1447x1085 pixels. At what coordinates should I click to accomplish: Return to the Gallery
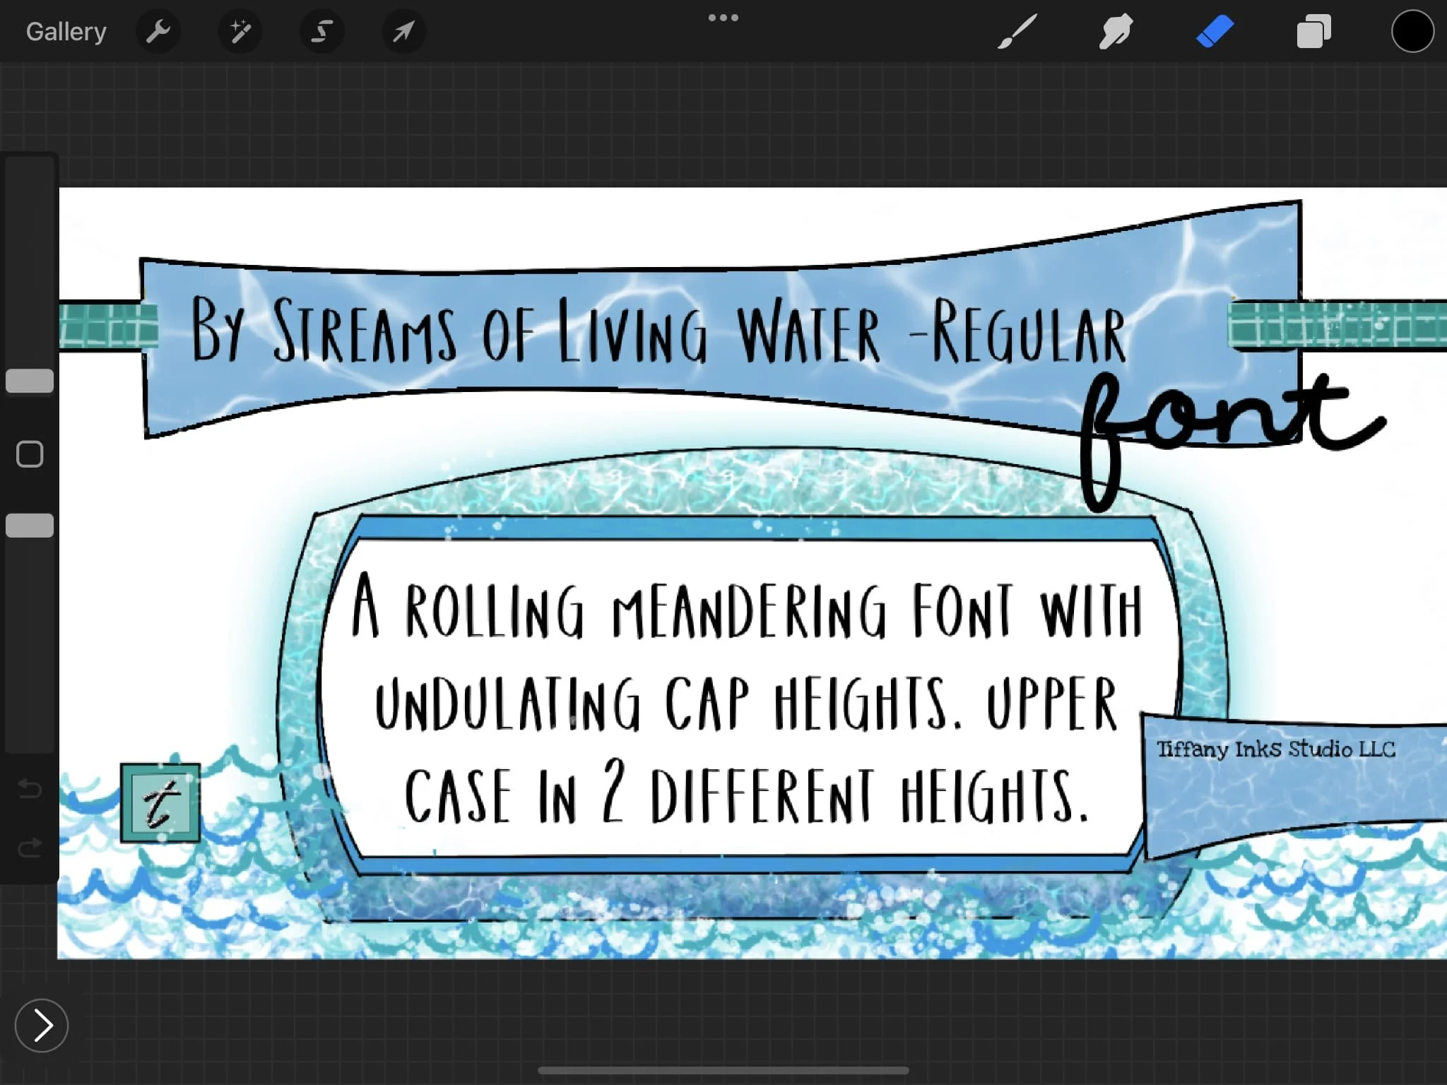tap(65, 31)
